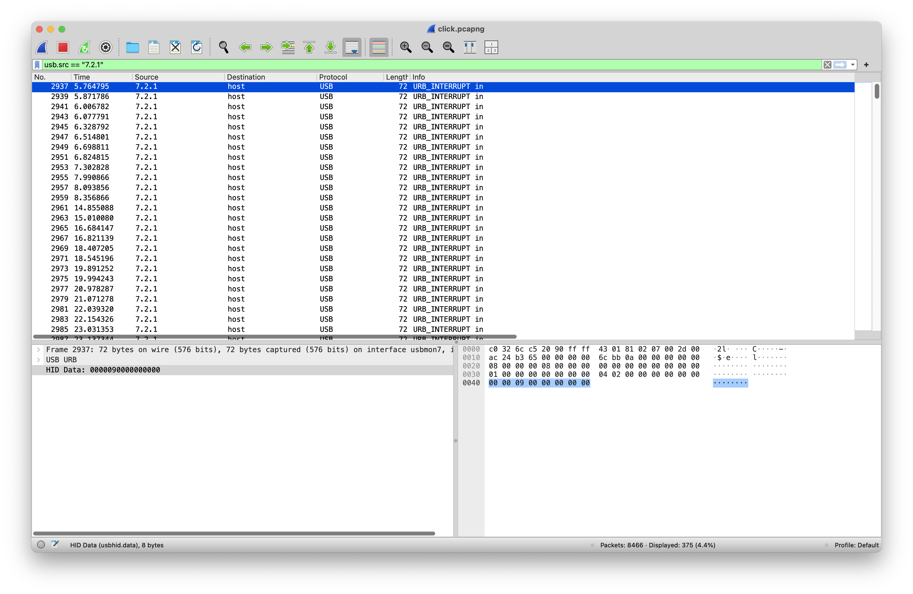Image resolution: width=913 pixels, height=594 pixels.
Task: Select packet at time 8.356866
Action: point(443,198)
